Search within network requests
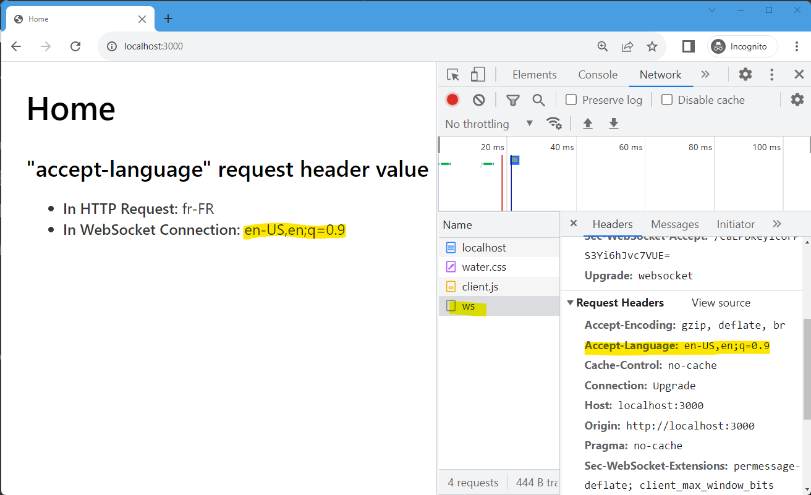This screenshot has width=811, height=495. tap(538, 99)
